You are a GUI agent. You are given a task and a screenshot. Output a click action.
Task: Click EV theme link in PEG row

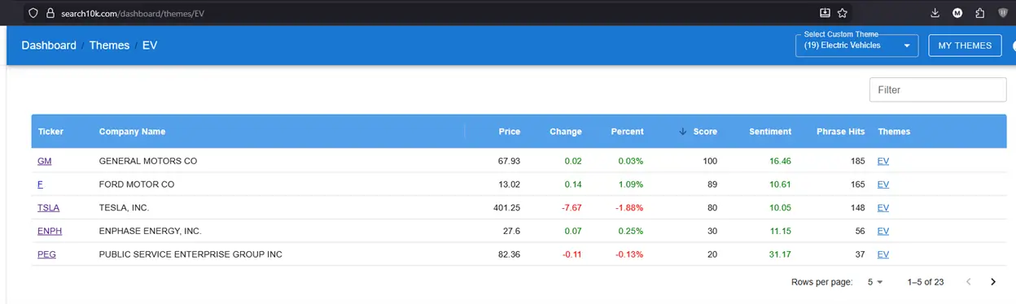883,254
